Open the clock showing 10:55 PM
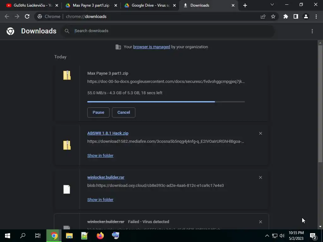This screenshot has width=323, height=242. [296, 236]
